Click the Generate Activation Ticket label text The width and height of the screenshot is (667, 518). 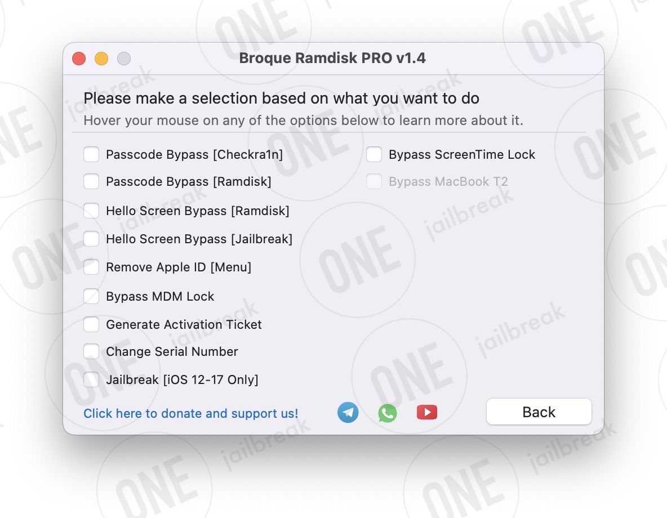[x=184, y=324]
